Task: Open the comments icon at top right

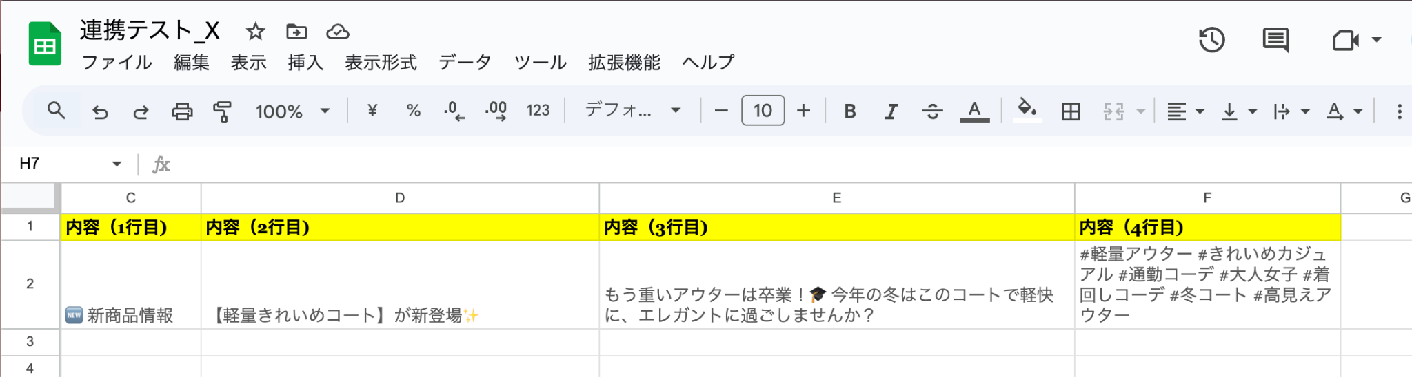Action: pos(1275,40)
